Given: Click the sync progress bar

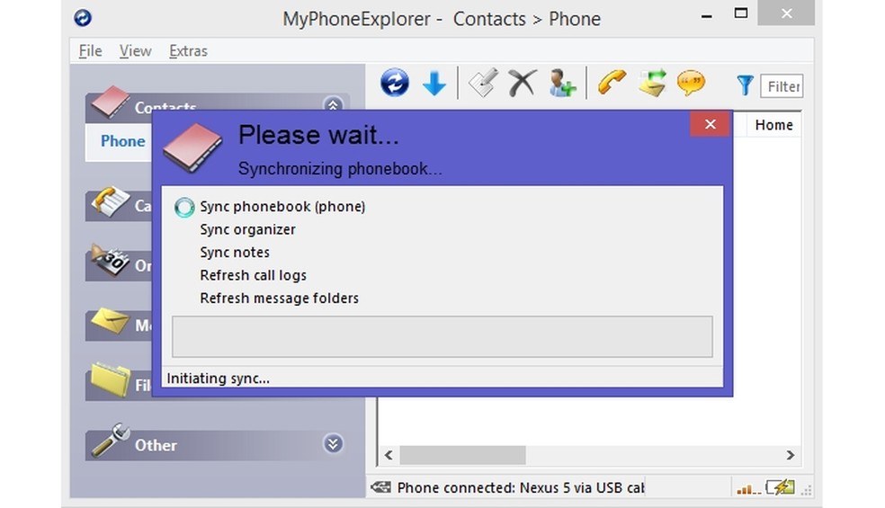Looking at the screenshot, I should (x=442, y=337).
